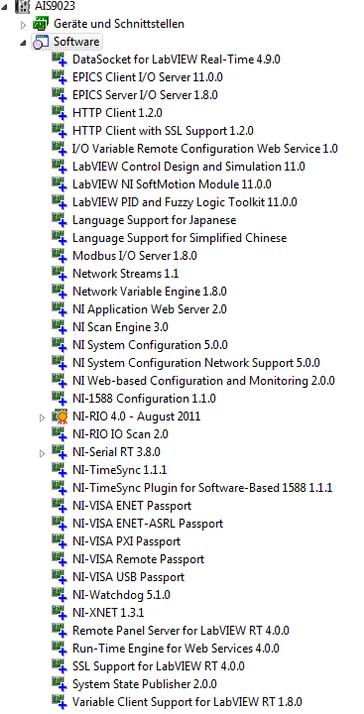
Task: Select Remote Panel Server for LabVIEW RT
Action: pos(181,631)
